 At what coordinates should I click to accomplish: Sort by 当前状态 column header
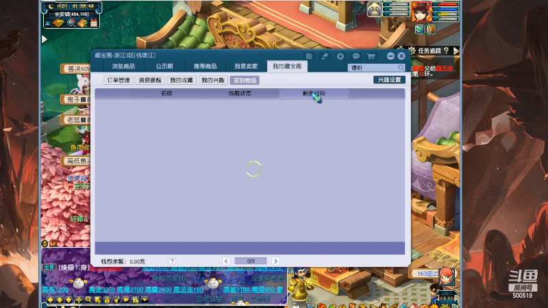pos(240,93)
